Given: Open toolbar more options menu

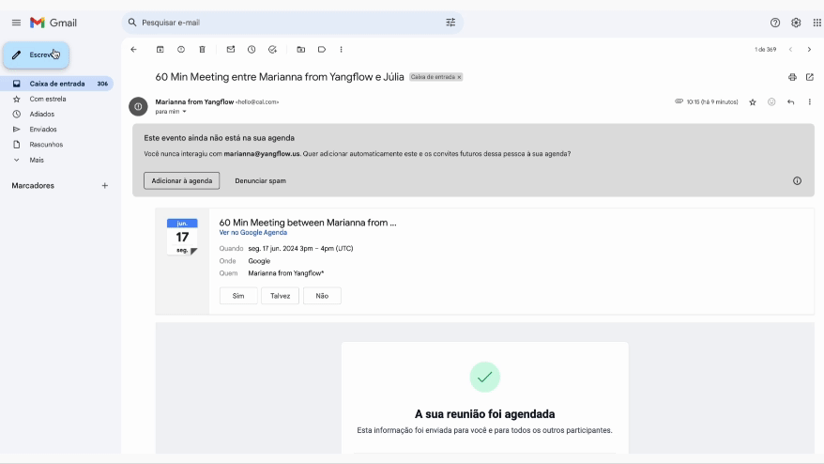Looking at the screenshot, I should pos(341,50).
